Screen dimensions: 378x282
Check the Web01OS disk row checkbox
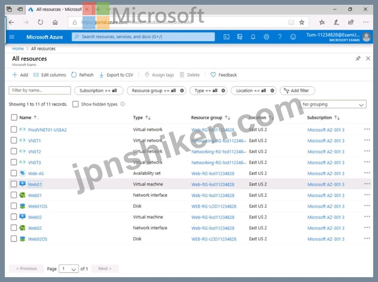click(14, 206)
